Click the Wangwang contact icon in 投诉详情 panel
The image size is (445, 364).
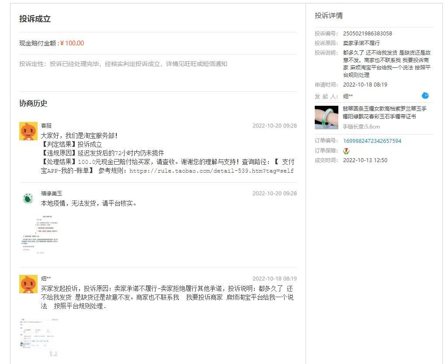coord(424,96)
